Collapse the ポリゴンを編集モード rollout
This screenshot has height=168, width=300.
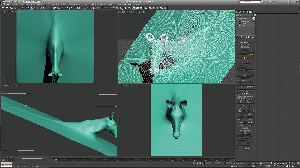[x=246, y=42]
